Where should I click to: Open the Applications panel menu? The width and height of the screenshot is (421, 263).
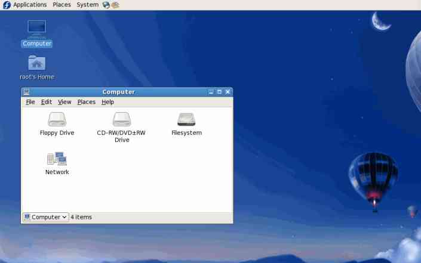[30, 5]
